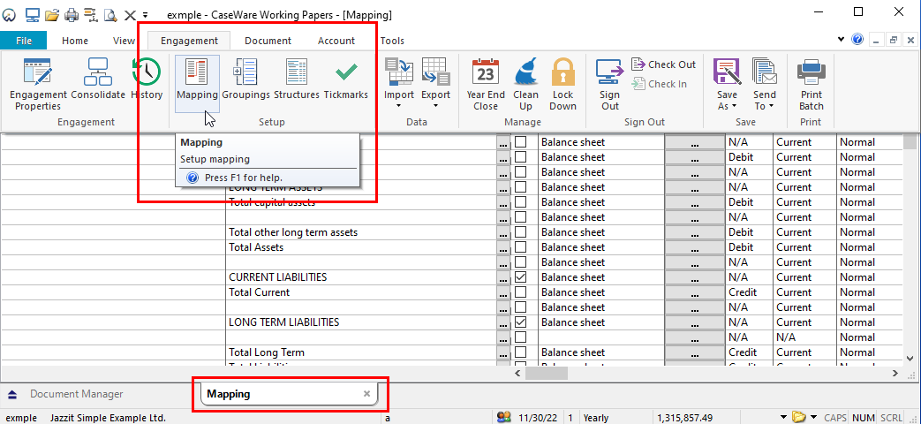The width and height of the screenshot is (921, 424).
Task: Toggle checkbox in the LONG TERM ASSETS row
Action: click(520, 187)
